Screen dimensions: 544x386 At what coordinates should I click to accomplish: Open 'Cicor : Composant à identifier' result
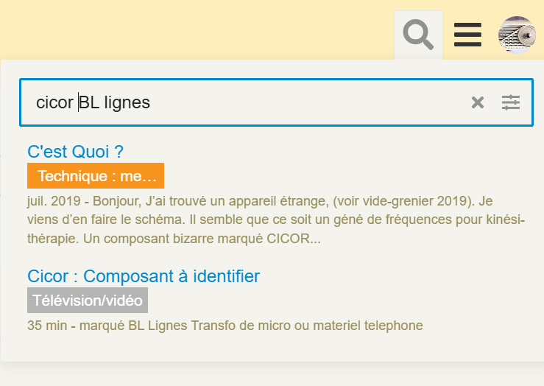(x=144, y=276)
